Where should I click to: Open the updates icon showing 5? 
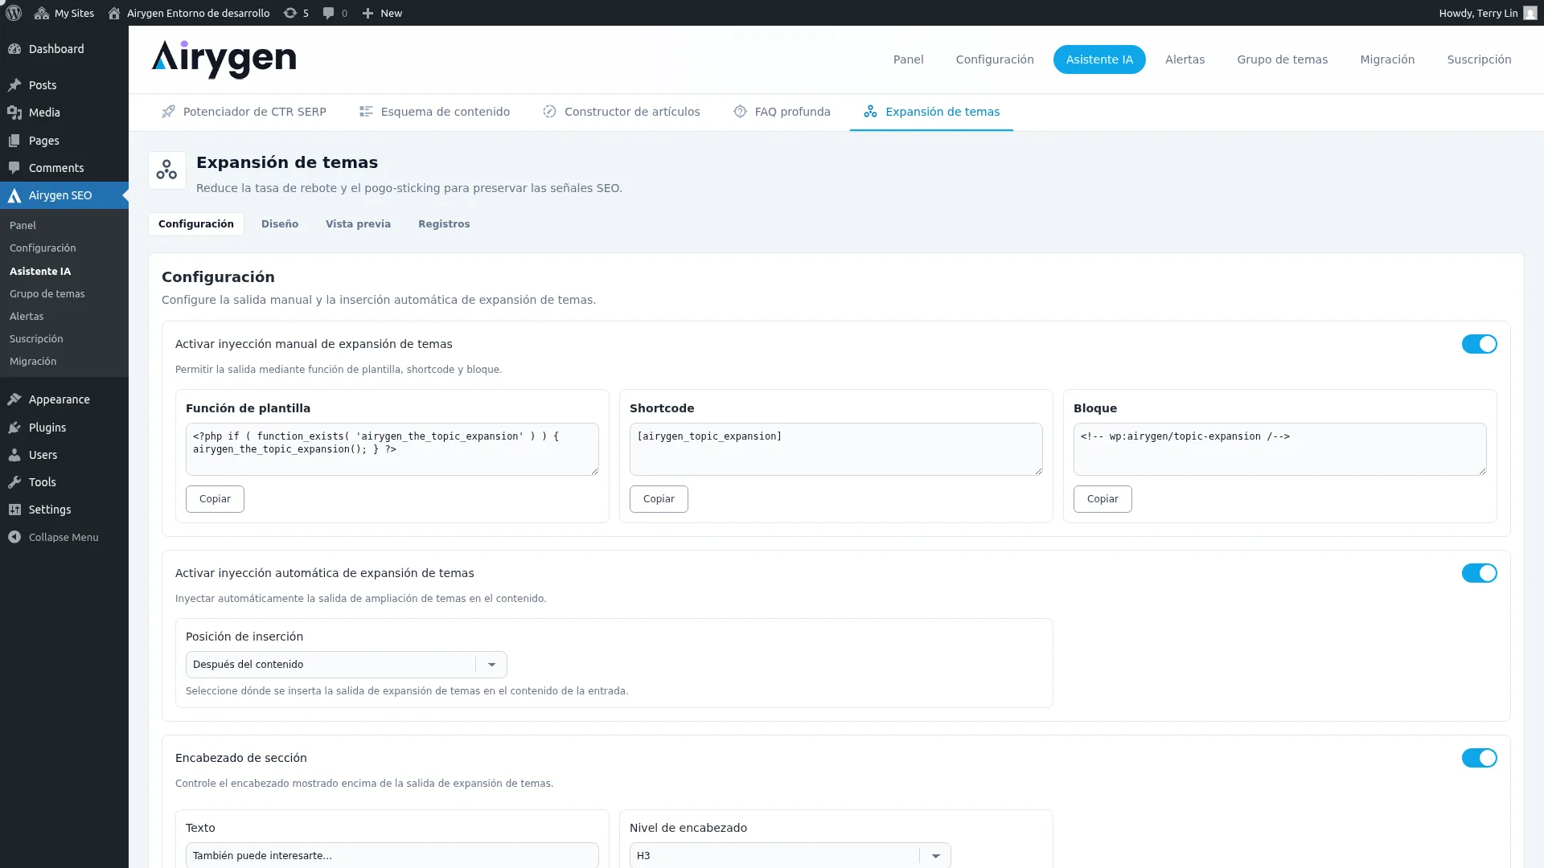pyautogui.click(x=290, y=13)
